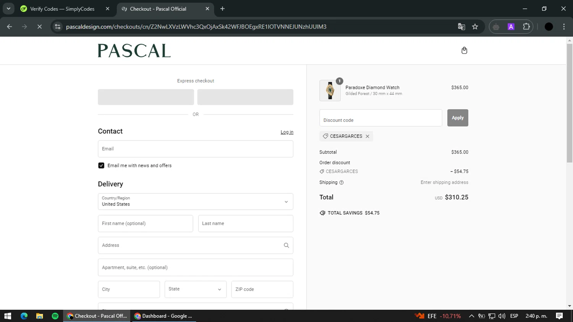Screen dimensions: 573x322
Task: Click the Google Translate icon in address bar
Action: click(461, 27)
